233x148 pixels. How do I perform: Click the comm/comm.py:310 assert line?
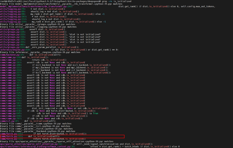point(43,80)
